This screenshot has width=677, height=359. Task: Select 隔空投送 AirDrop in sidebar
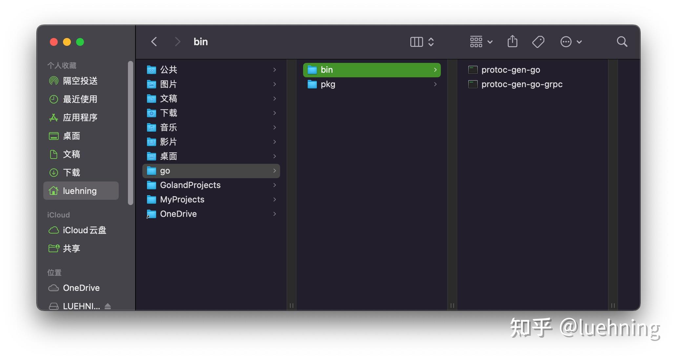click(81, 81)
